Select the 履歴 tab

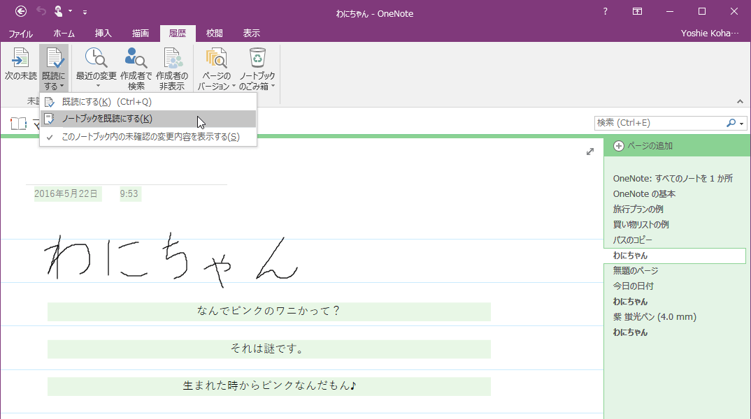(x=178, y=34)
